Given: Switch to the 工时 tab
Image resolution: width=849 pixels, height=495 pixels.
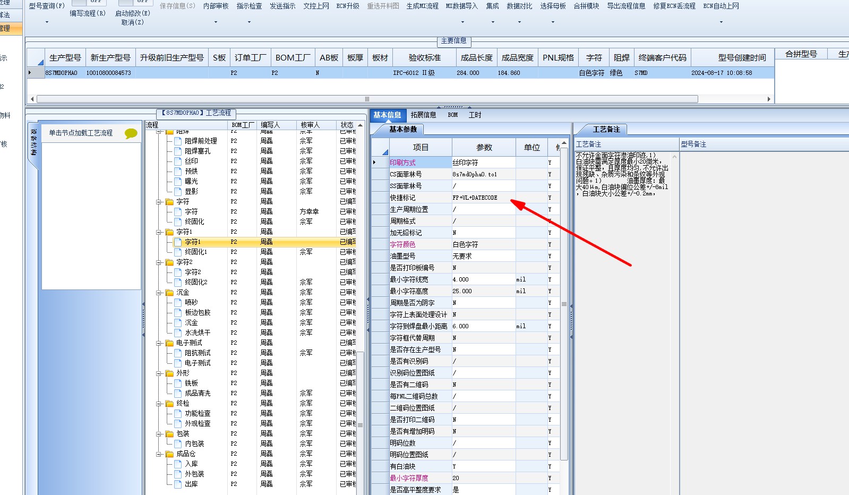Looking at the screenshot, I should click(475, 115).
